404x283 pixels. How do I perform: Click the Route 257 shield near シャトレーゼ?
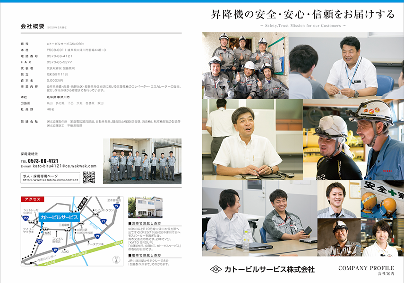tap(26, 218)
